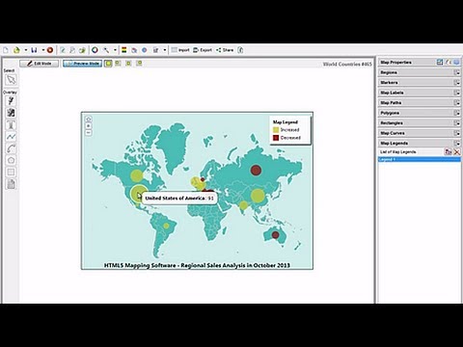Image resolution: width=463 pixels, height=347 pixels.
Task: Switch to Preview Mode
Action: pos(82,64)
